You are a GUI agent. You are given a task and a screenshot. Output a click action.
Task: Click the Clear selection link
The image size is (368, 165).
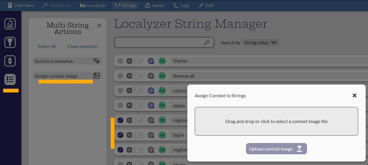(82, 47)
